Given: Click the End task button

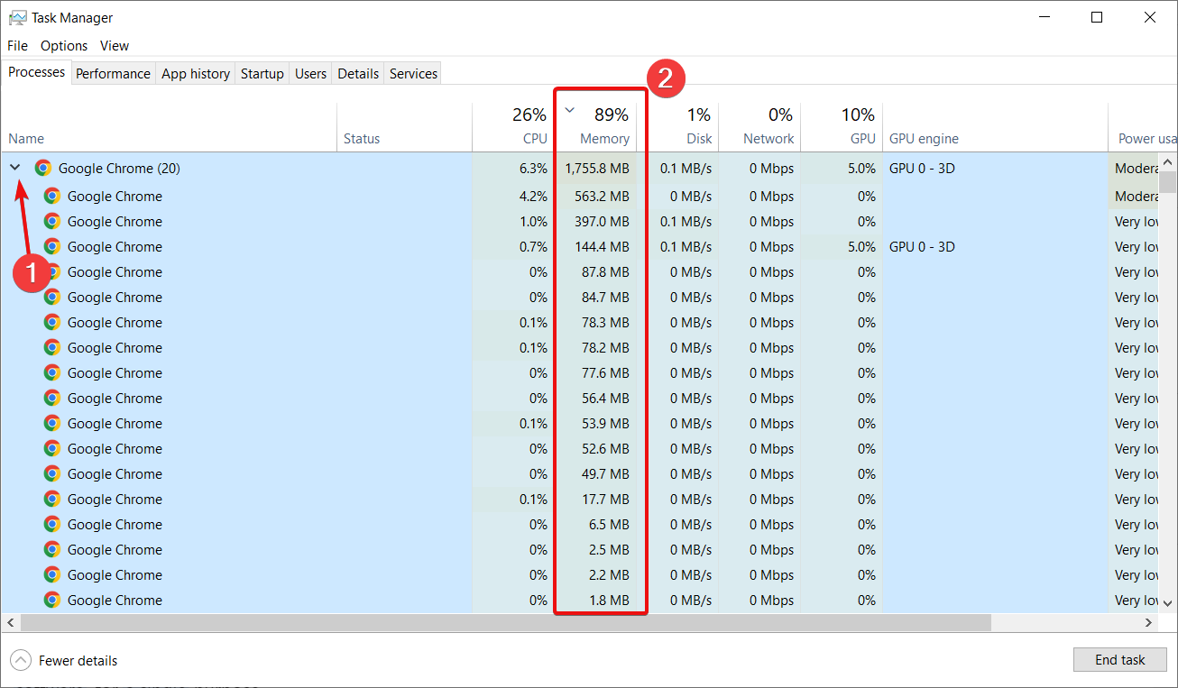Looking at the screenshot, I should [x=1120, y=660].
